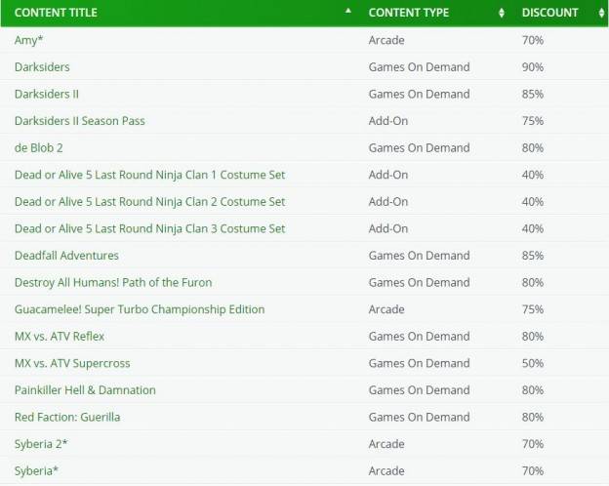609x486 pixels.
Task: Open Darksiders II Season Pass link
Action: pyautogui.click(x=80, y=121)
